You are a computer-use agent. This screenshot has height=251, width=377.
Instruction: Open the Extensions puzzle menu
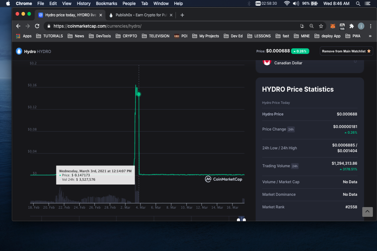[x=352, y=26]
